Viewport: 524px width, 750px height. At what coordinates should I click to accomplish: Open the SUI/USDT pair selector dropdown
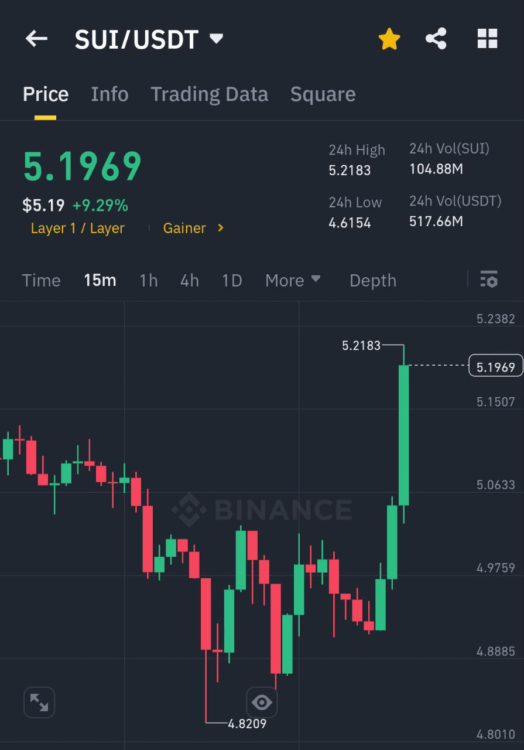point(149,40)
